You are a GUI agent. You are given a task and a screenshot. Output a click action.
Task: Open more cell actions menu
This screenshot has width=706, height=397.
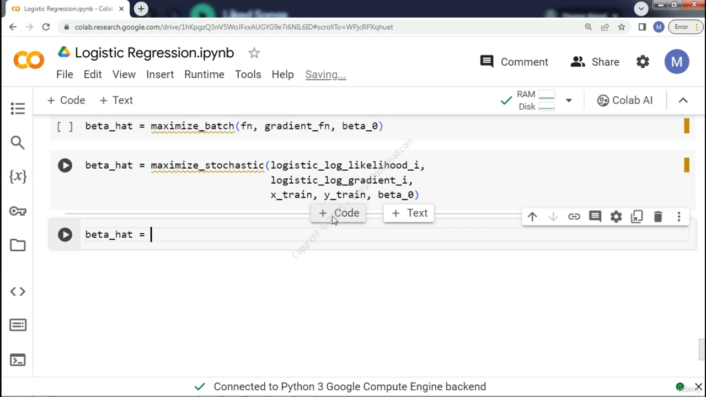click(679, 217)
